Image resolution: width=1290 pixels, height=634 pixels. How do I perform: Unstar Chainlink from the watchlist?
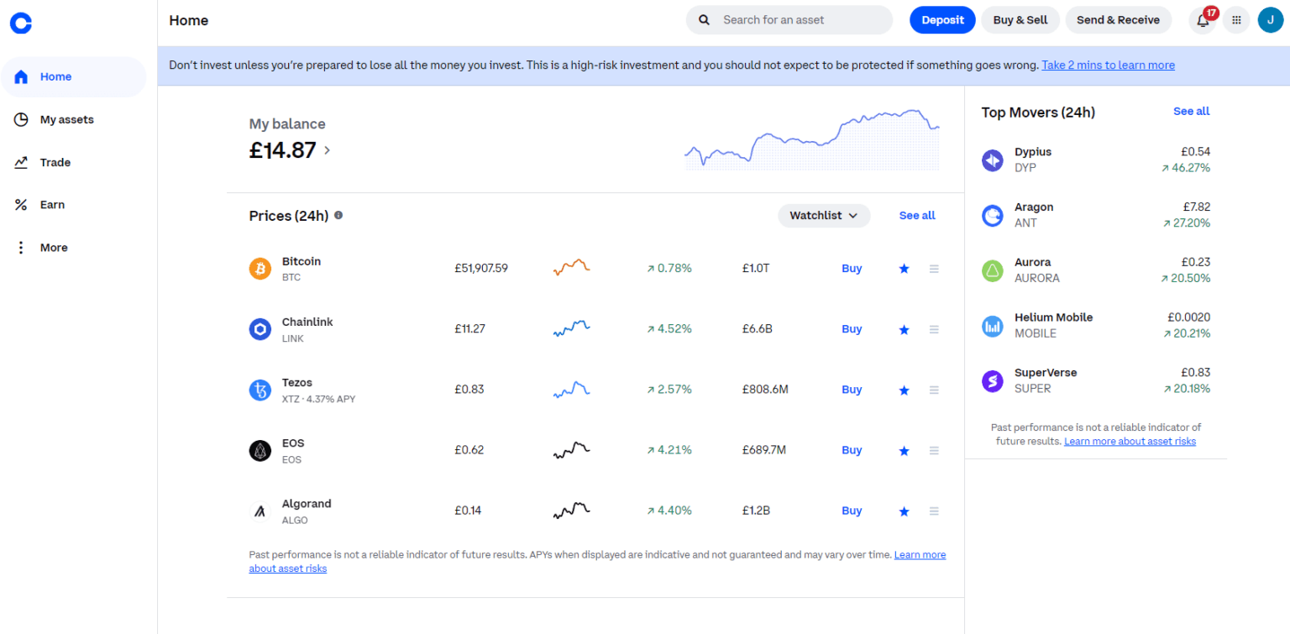click(904, 329)
